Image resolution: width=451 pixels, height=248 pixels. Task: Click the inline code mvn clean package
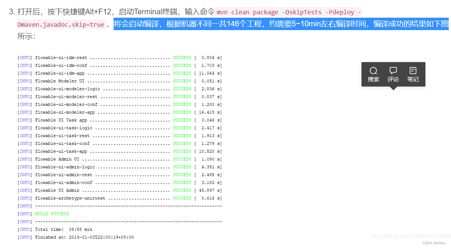[x=289, y=12]
